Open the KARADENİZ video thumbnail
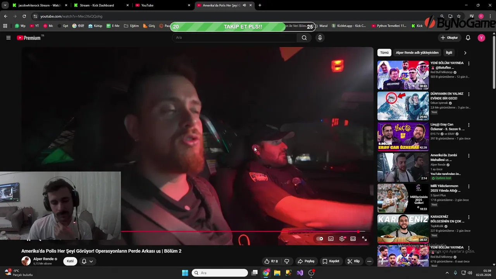The image size is (496, 279). point(403,229)
